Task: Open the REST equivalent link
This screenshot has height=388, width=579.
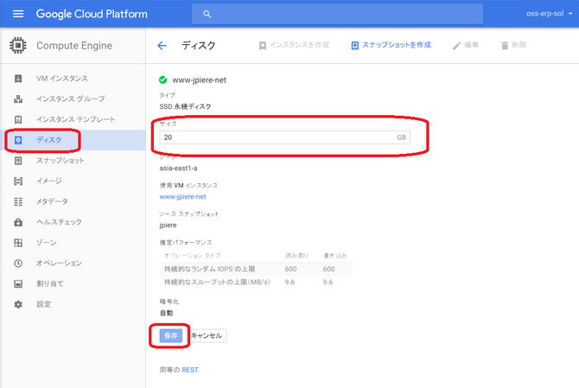Action: [x=190, y=370]
